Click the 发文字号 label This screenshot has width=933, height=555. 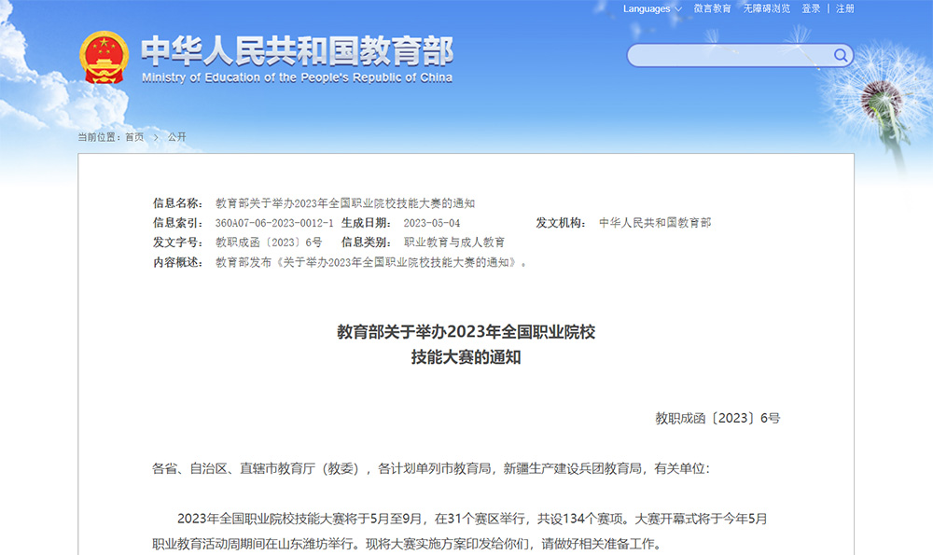(x=178, y=243)
